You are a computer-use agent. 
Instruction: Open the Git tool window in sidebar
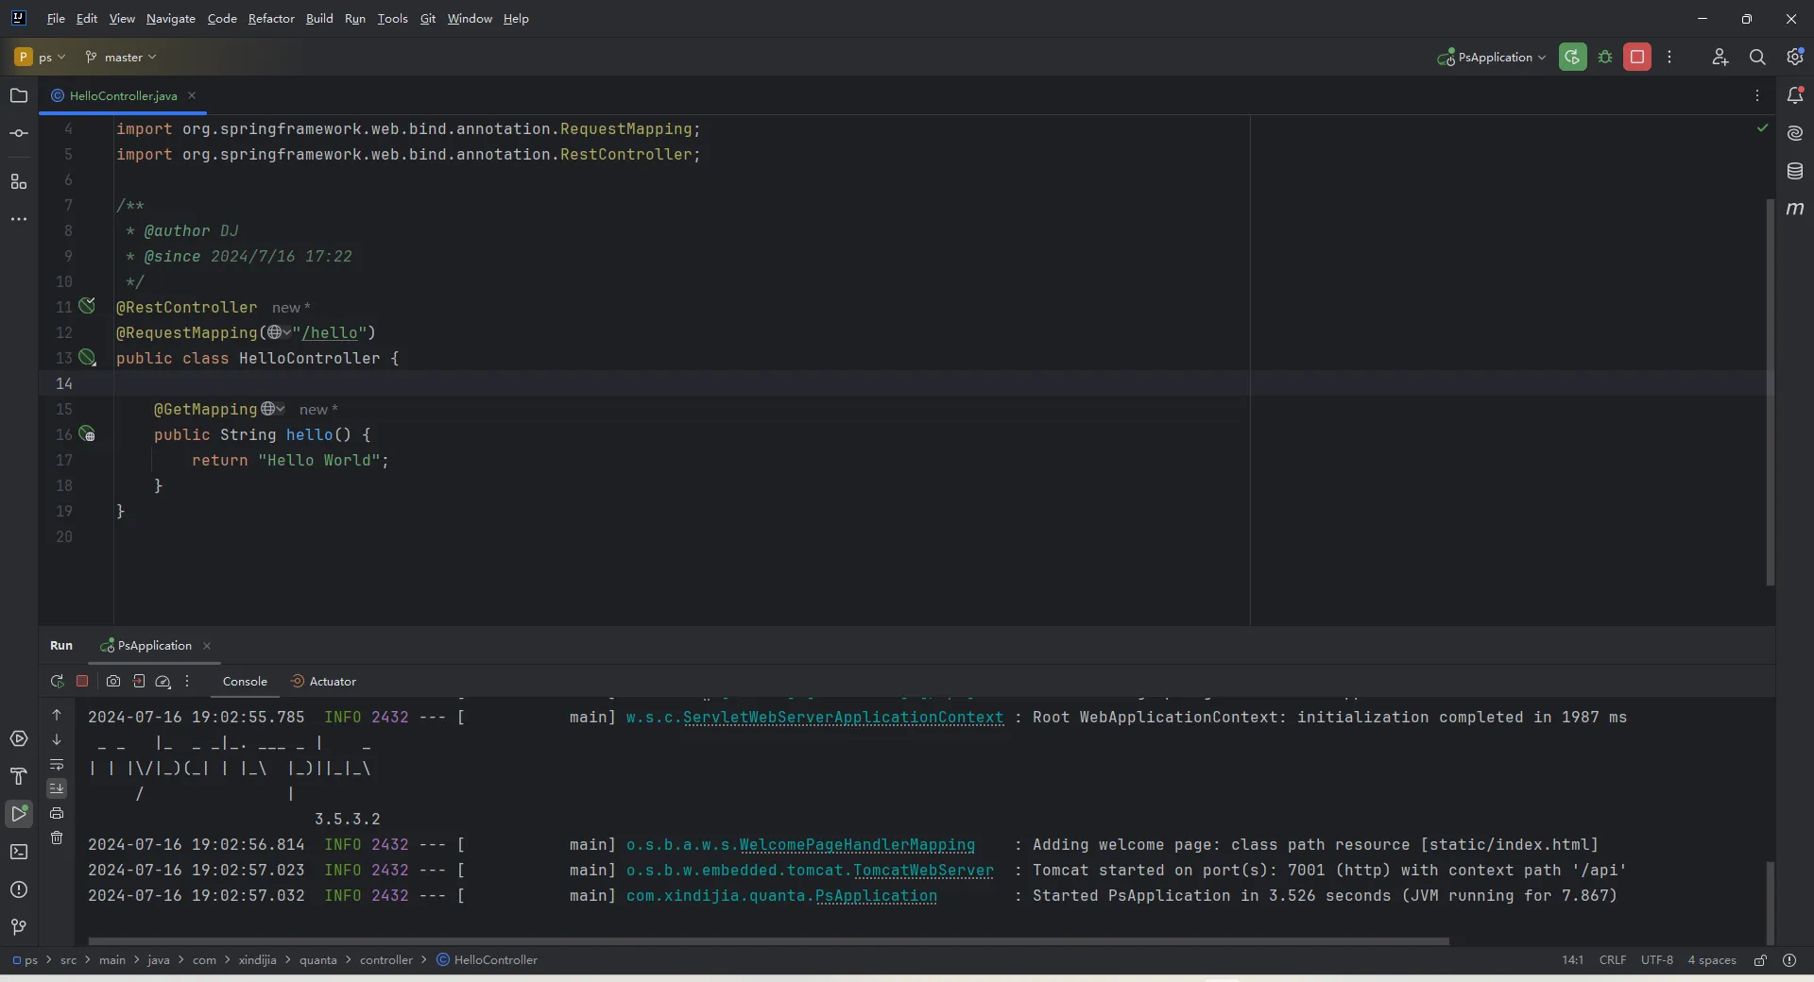(x=19, y=927)
